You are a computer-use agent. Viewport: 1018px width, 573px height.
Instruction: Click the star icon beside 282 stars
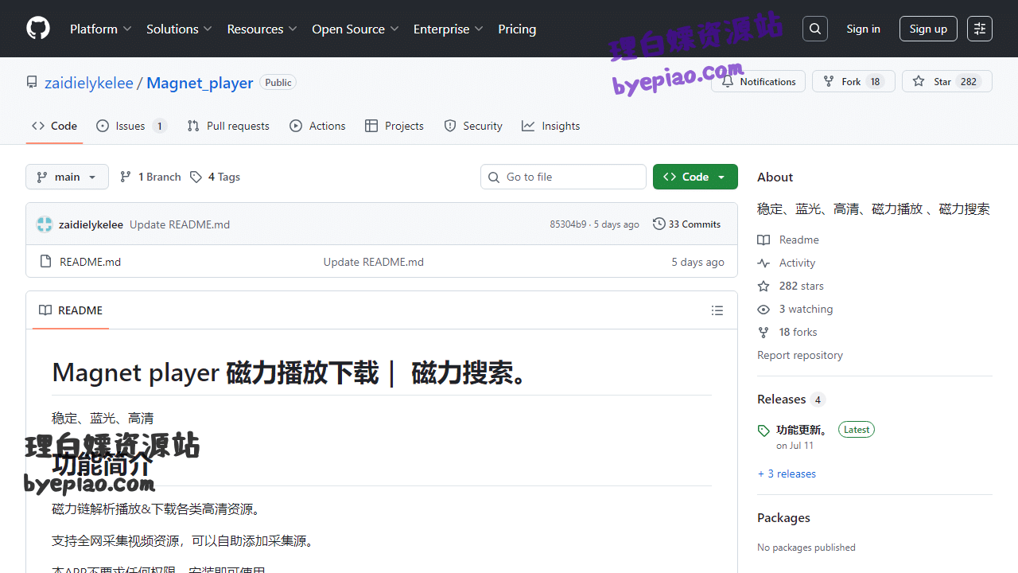pyautogui.click(x=763, y=286)
